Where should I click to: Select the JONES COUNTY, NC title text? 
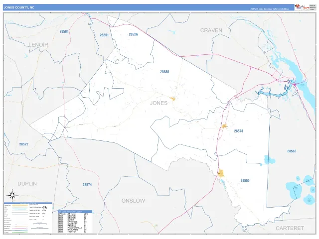pyautogui.click(x=19, y=7)
